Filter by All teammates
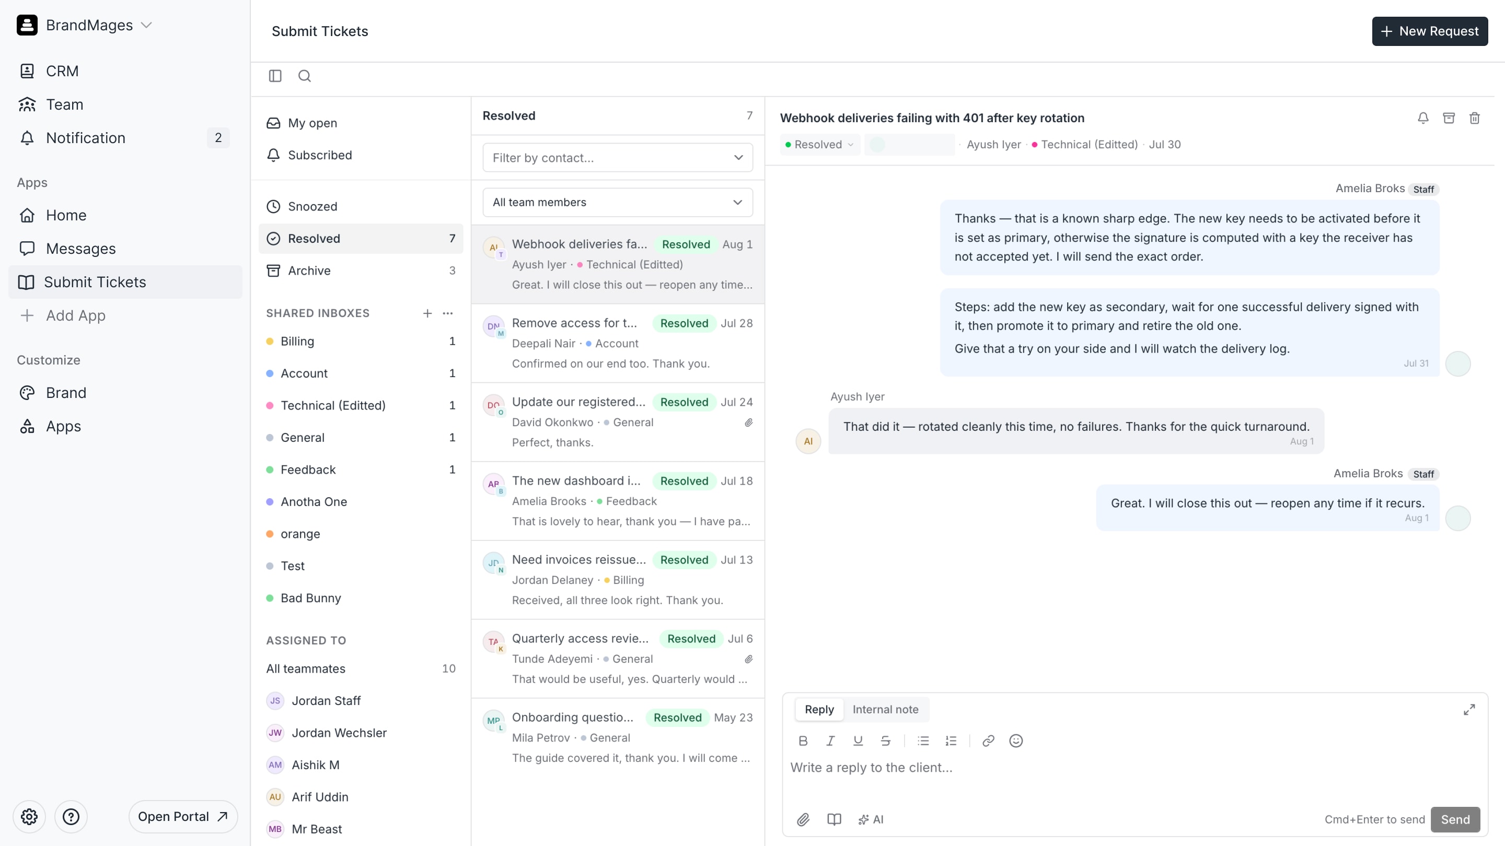Screen dimensions: 1505x846 pyautogui.click(x=361, y=669)
